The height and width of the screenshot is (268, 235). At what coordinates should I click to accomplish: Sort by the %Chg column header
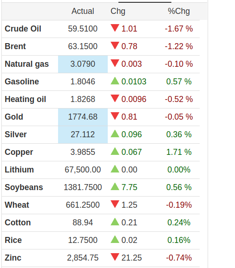[179, 11]
